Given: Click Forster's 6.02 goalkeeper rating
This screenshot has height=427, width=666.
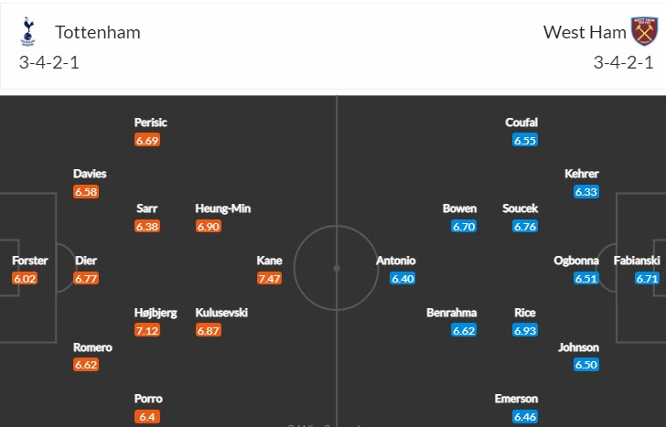Looking at the screenshot, I should 25,278.
